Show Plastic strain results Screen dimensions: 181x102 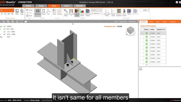pyautogui.click(x=113, y=12)
